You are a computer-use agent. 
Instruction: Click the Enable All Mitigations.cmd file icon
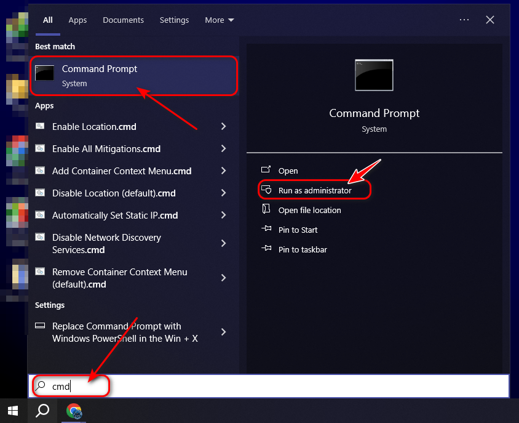(40, 148)
